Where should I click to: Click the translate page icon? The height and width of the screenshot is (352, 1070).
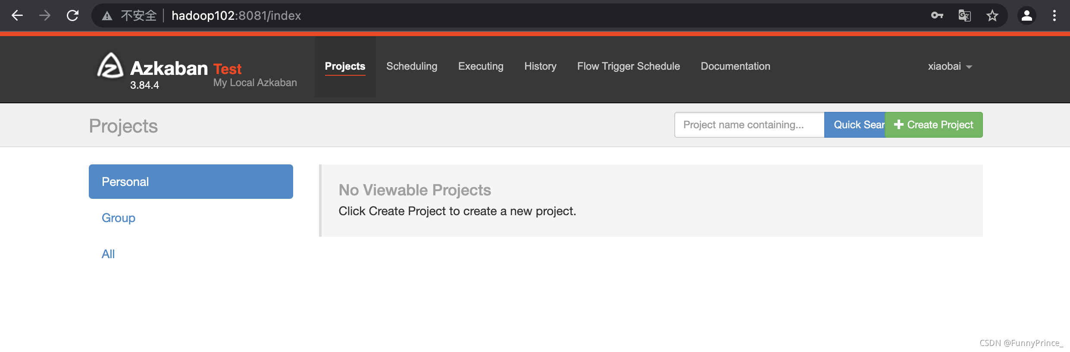tap(965, 16)
